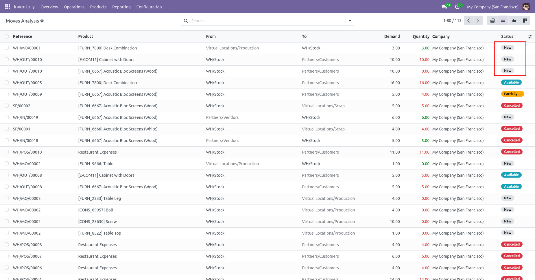Click the search magnifier icon
This screenshot has height=280, width=535.
pos(186,21)
